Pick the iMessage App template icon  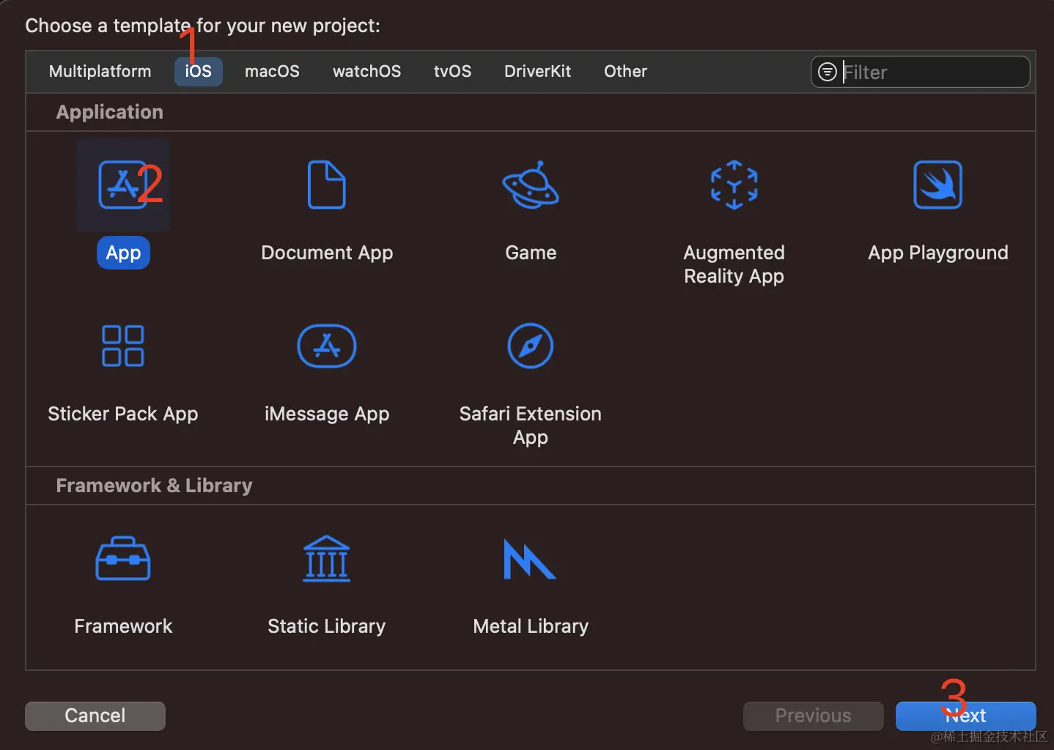tap(327, 346)
